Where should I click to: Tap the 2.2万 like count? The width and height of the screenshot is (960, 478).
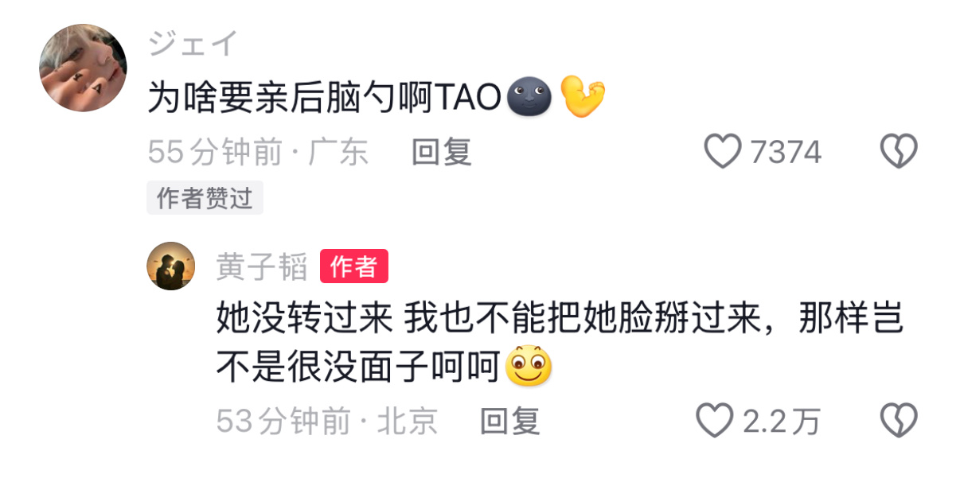click(x=781, y=421)
